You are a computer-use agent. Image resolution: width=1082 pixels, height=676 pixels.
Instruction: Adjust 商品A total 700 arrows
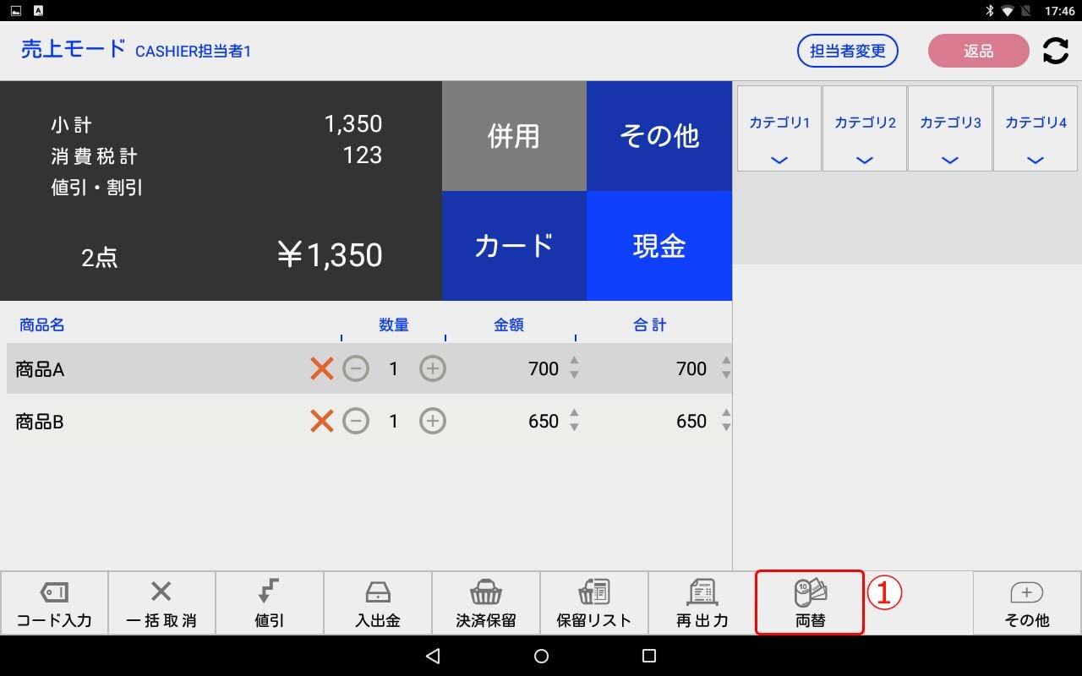(x=725, y=368)
